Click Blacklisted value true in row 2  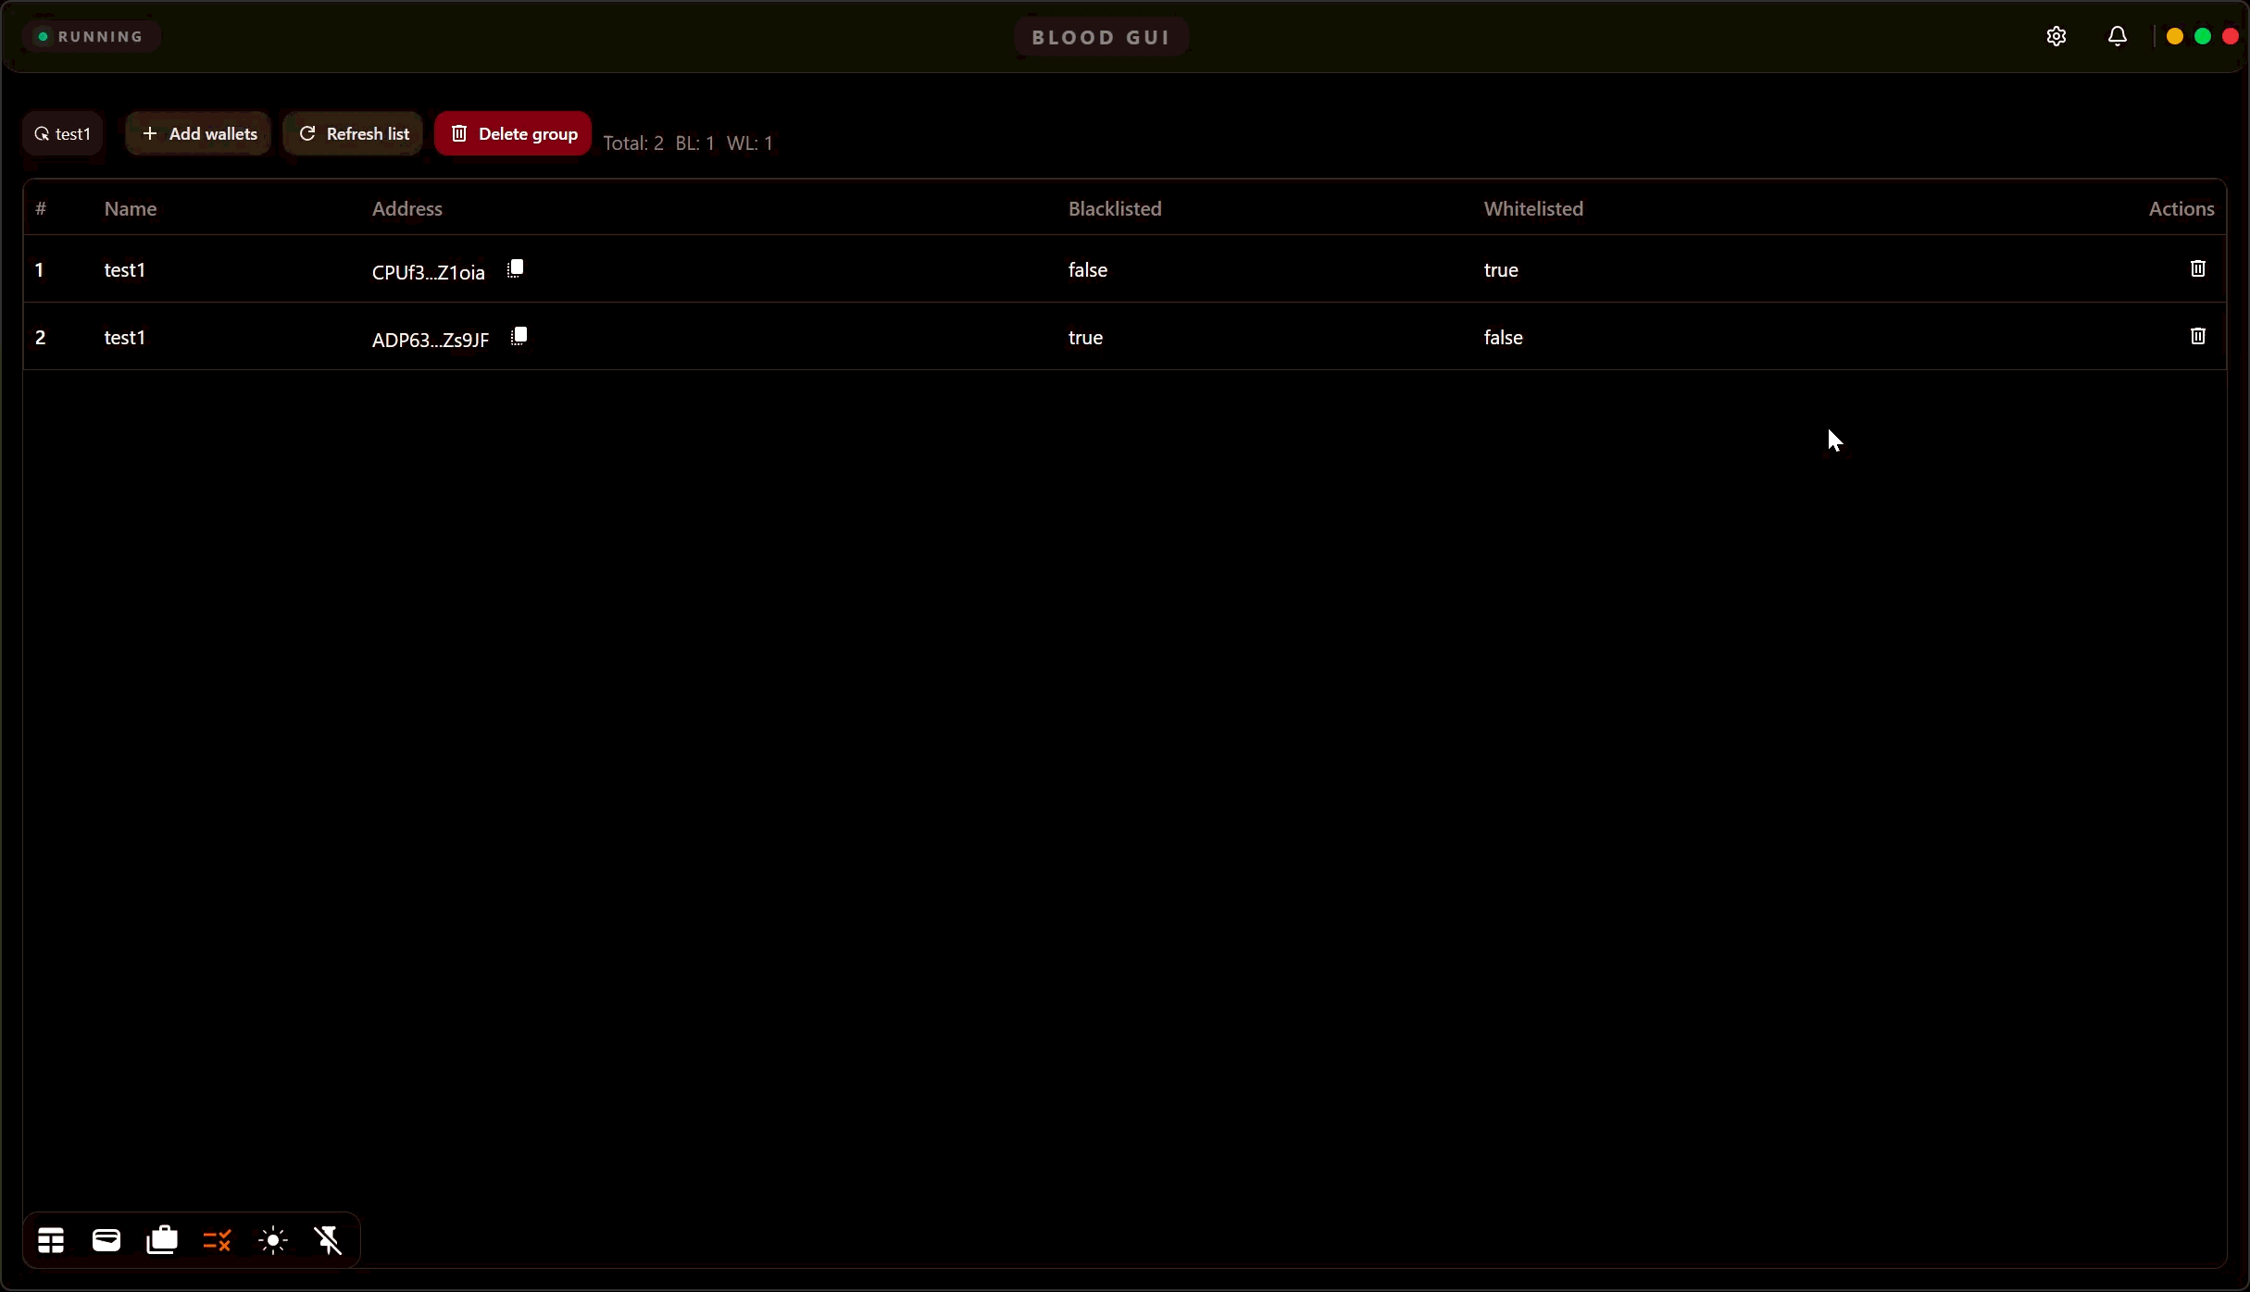1085,338
